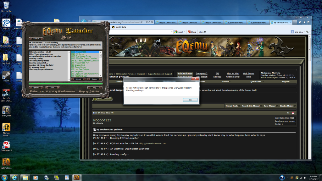This screenshot has width=322, height=181.
Task: Open the Thread Tools dropdown
Action: coord(233,106)
